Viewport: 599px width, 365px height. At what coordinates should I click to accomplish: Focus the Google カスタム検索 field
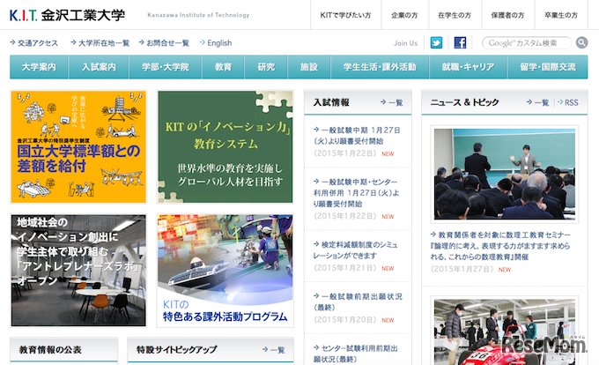coord(527,43)
